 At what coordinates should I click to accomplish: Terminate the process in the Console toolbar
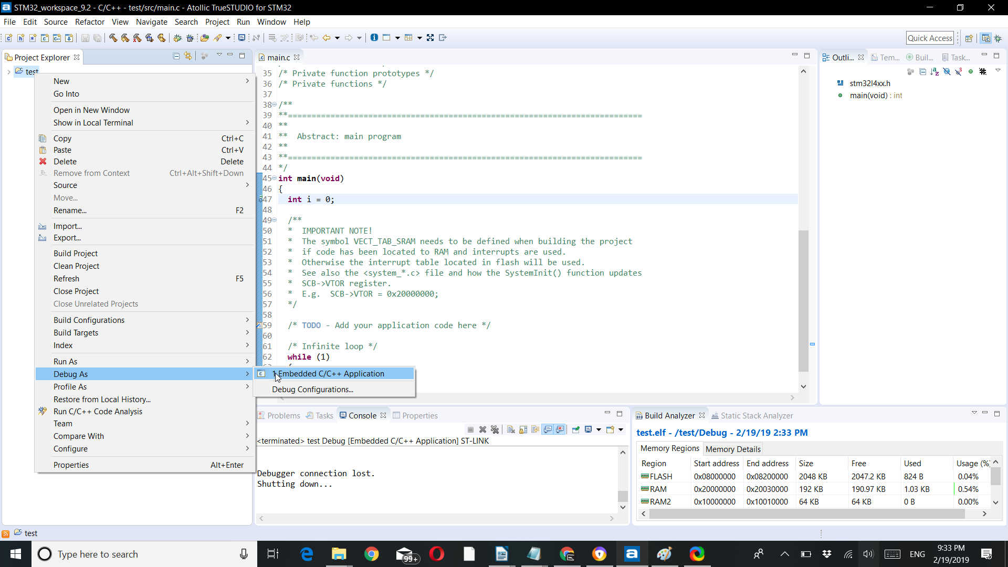(471, 429)
